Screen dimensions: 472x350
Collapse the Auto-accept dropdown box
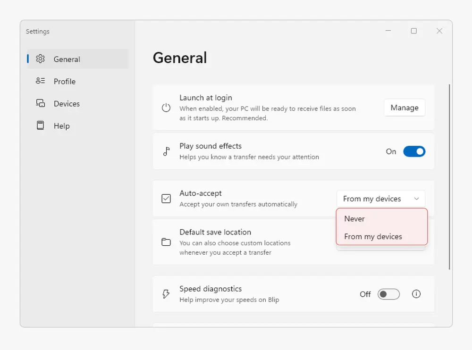point(380,199)
